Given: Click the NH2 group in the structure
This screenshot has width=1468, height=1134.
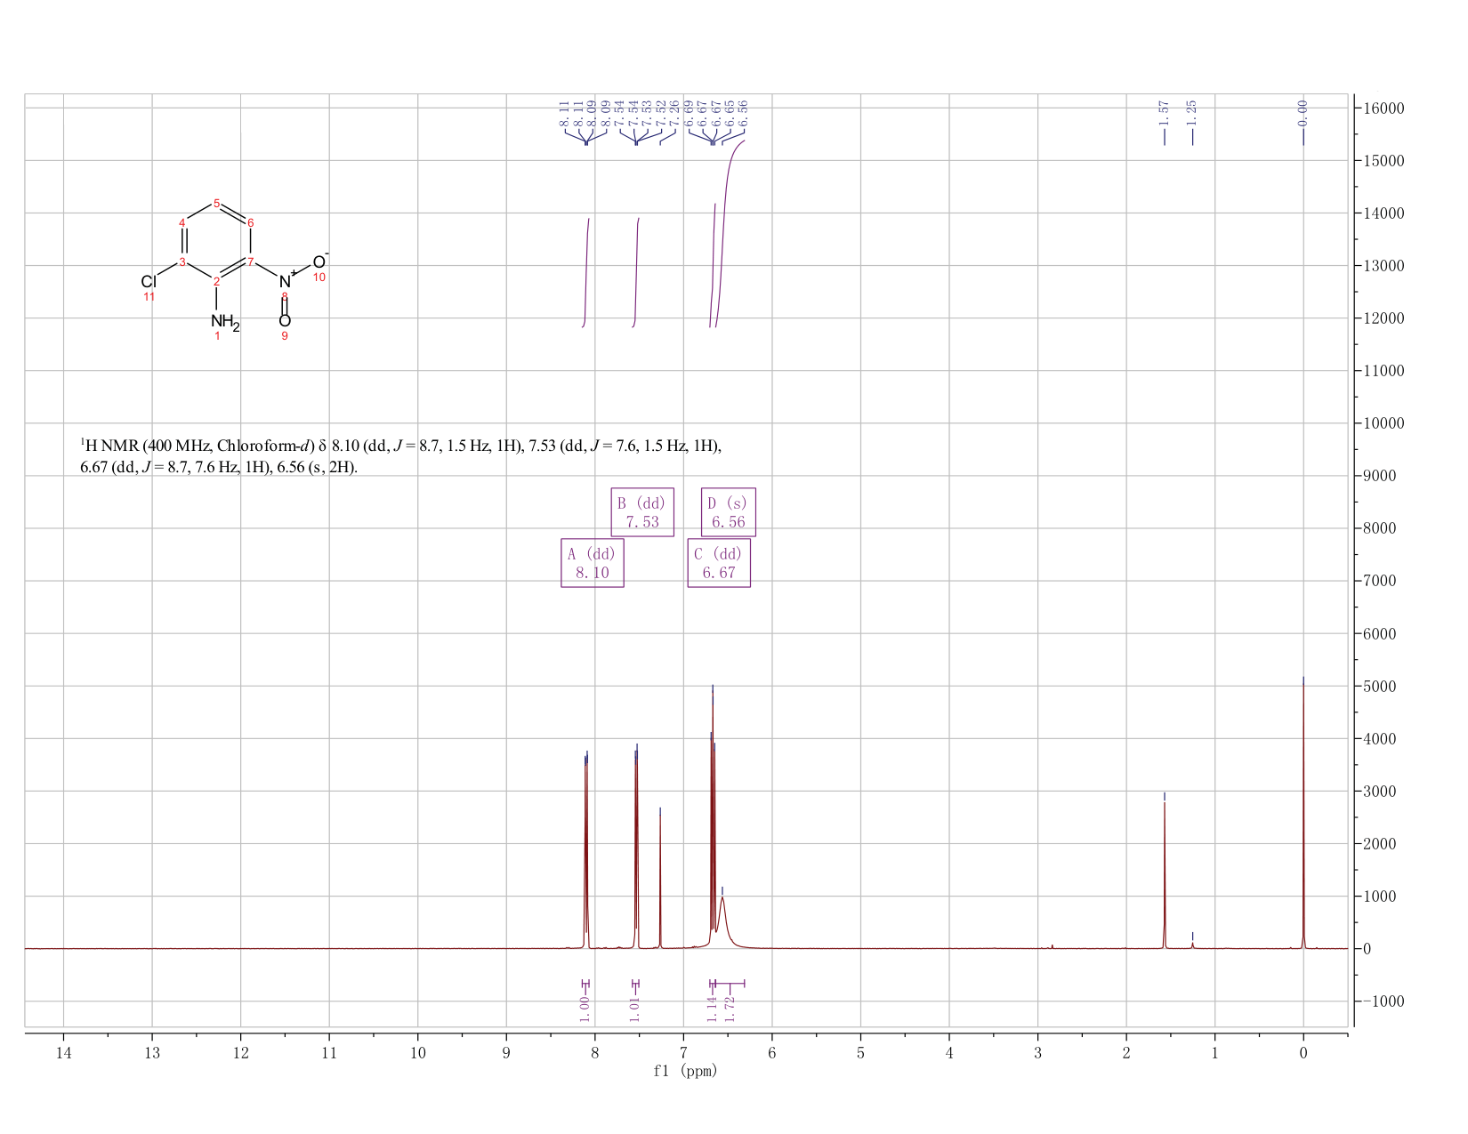Looking at the screenshot, I should click(225, 322).
